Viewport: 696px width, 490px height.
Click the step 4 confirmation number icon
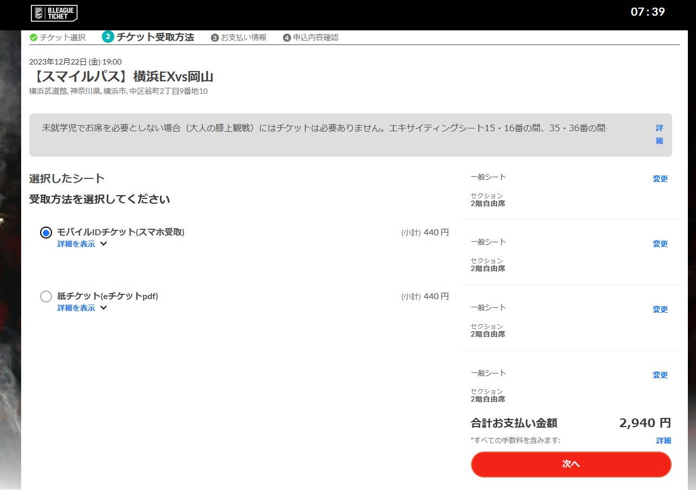tap(287, 37)
